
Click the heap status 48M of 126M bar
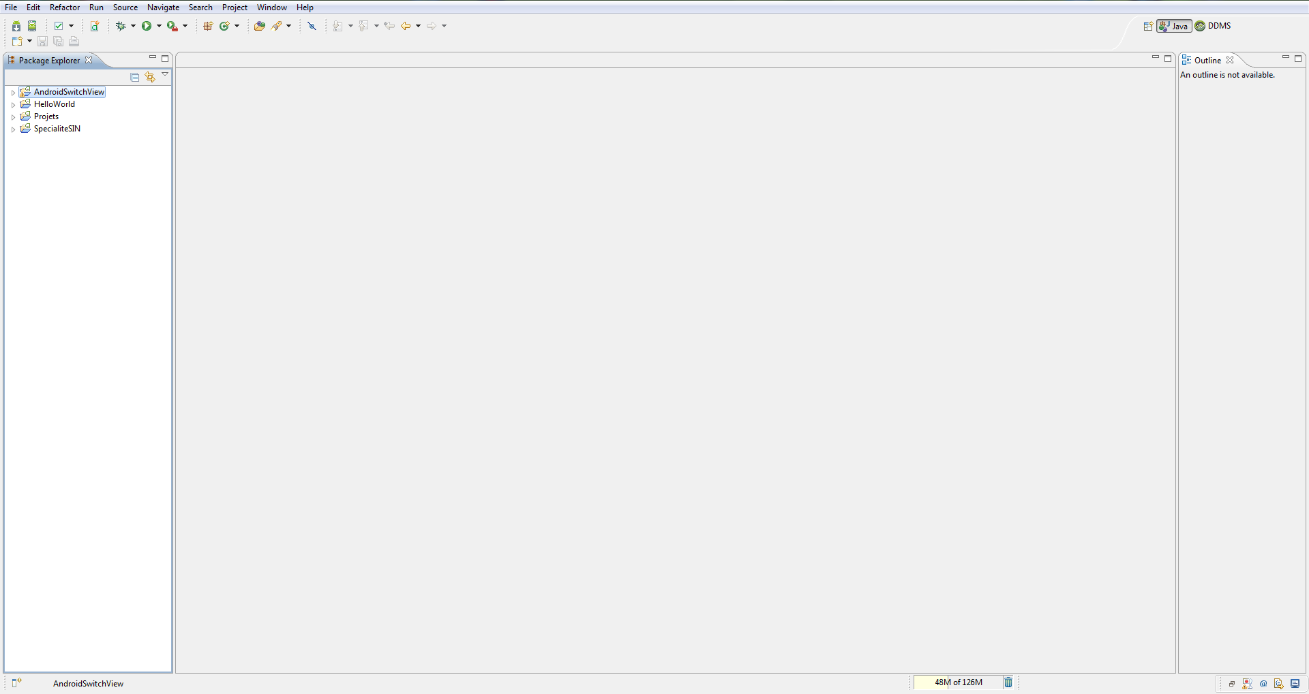pyautogui.click(x=958, y=682)
